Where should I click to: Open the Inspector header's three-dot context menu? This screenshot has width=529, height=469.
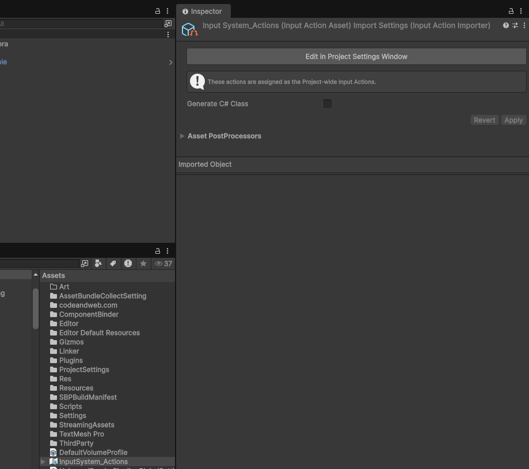[524, 25]
